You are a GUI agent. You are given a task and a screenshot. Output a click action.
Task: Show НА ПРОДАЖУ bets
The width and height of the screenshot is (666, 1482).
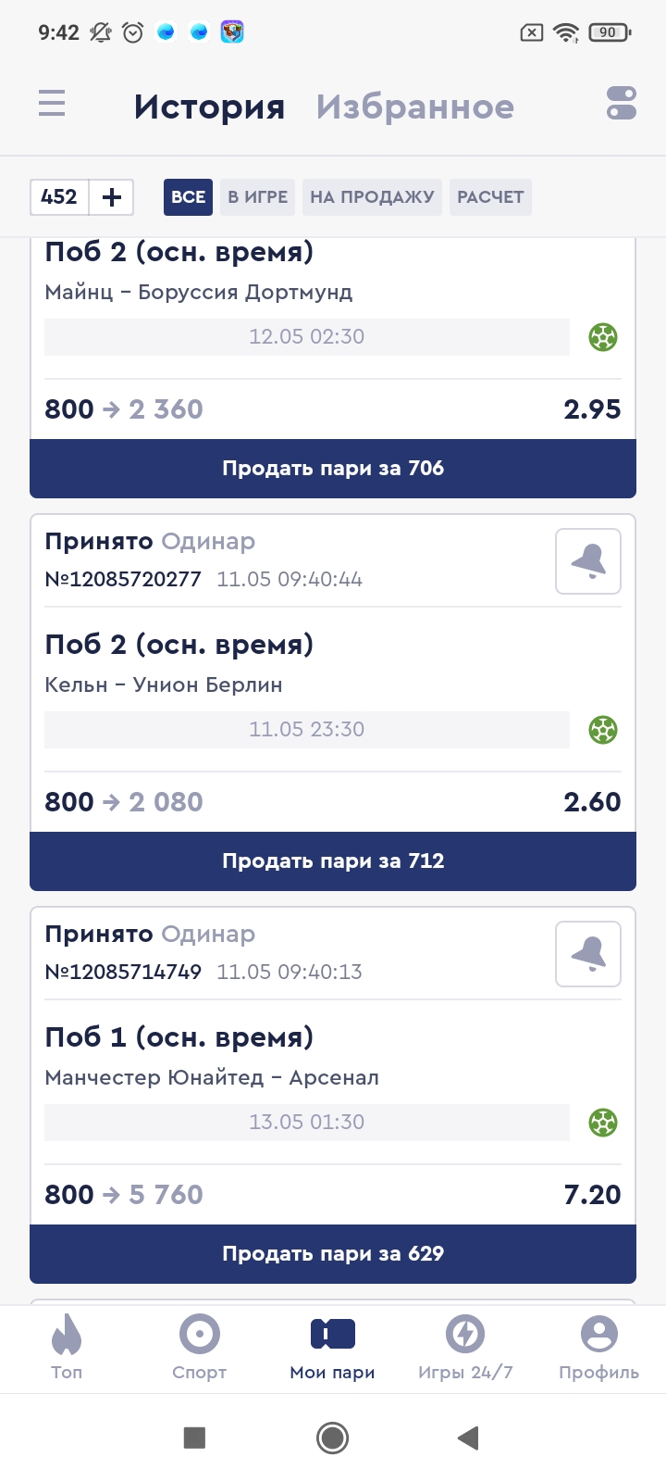click(372, 196)
